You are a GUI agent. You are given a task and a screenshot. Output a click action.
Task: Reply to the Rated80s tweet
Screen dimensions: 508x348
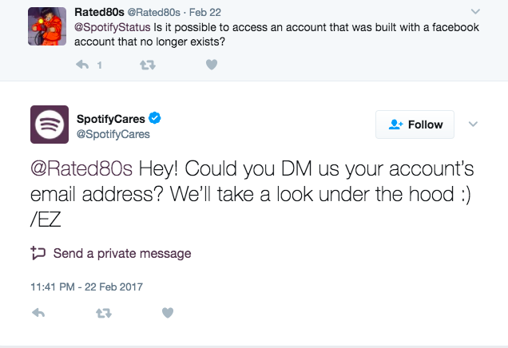pos(81,65)
